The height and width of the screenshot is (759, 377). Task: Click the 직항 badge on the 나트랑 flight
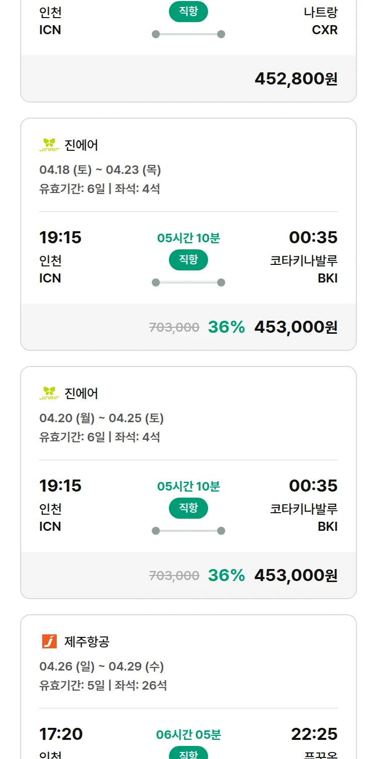[189, 12]
